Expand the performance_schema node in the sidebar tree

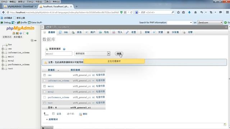tap(3, 64)
